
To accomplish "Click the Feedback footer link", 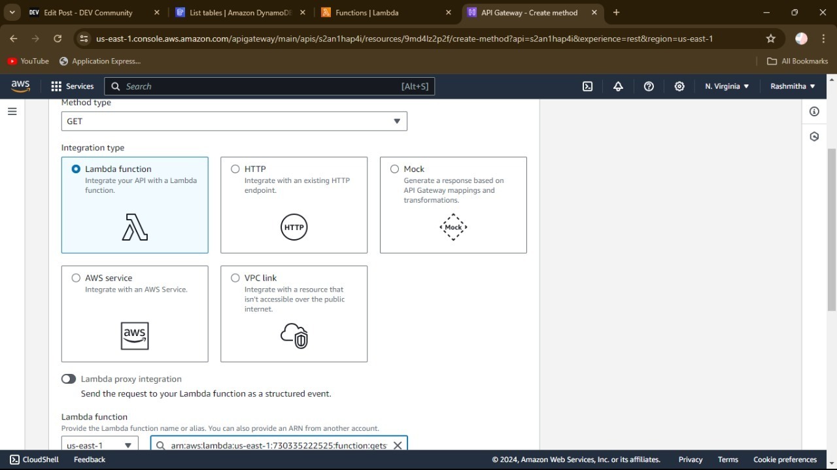I will 90,460.
